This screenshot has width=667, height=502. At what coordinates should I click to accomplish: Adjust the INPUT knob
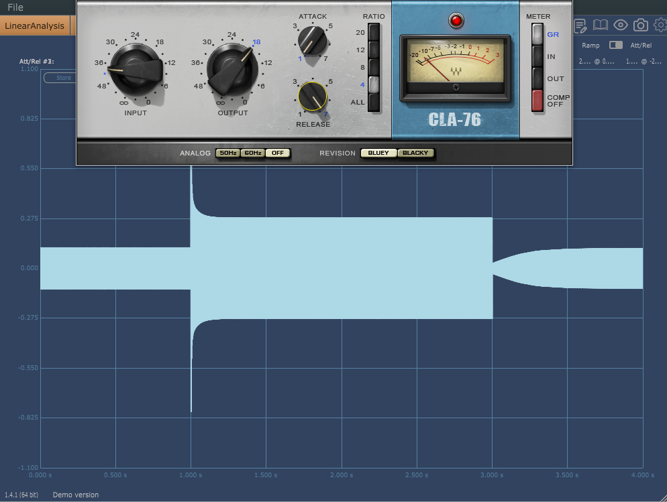click(136, 70)
